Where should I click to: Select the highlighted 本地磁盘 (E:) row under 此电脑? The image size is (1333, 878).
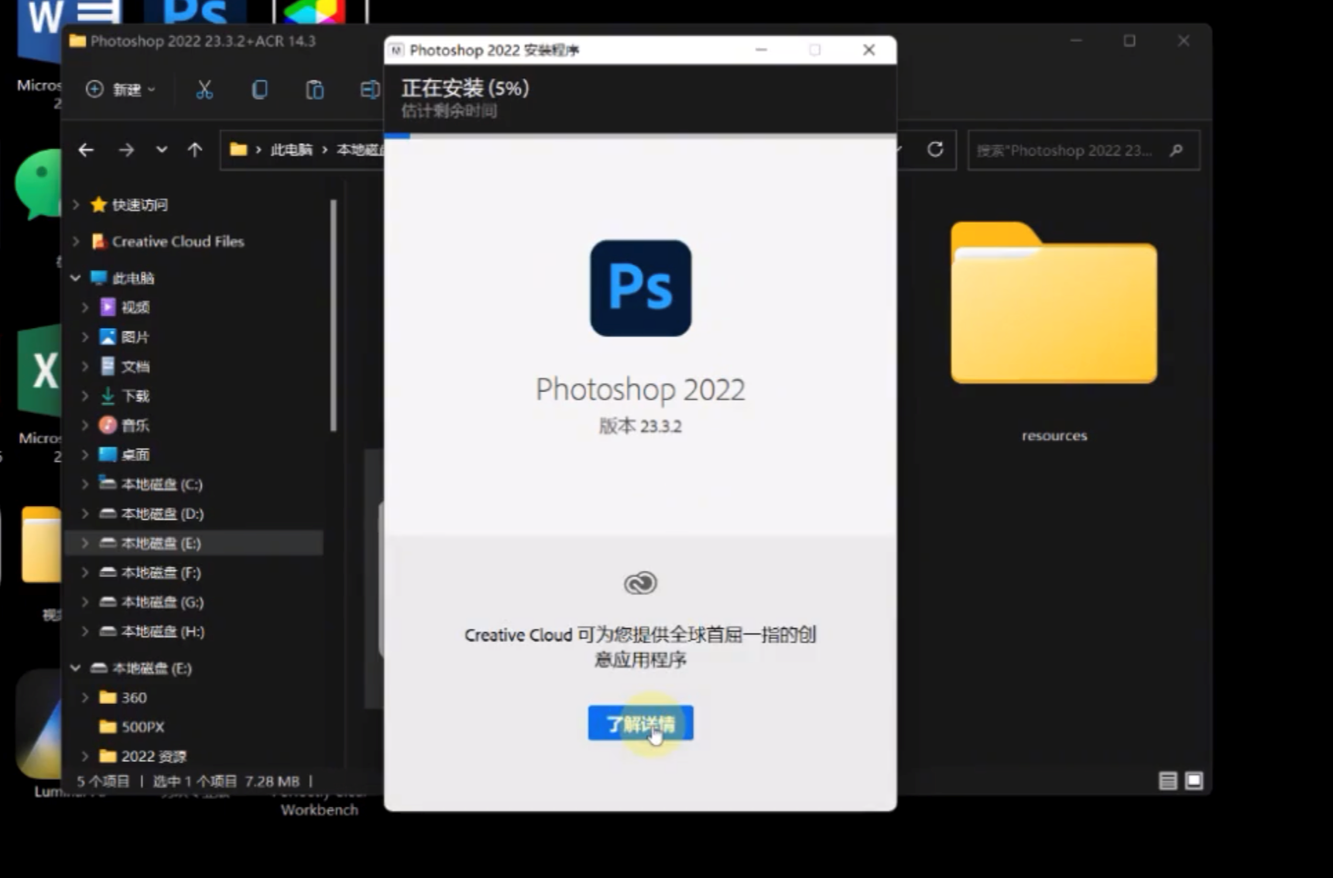point(194,543)
